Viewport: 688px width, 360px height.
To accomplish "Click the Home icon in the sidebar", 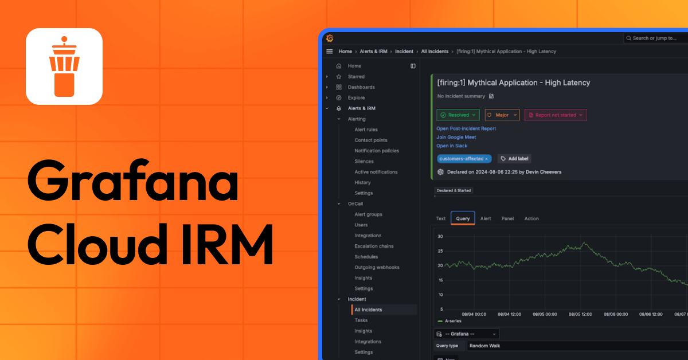I will tap(338, 65).
